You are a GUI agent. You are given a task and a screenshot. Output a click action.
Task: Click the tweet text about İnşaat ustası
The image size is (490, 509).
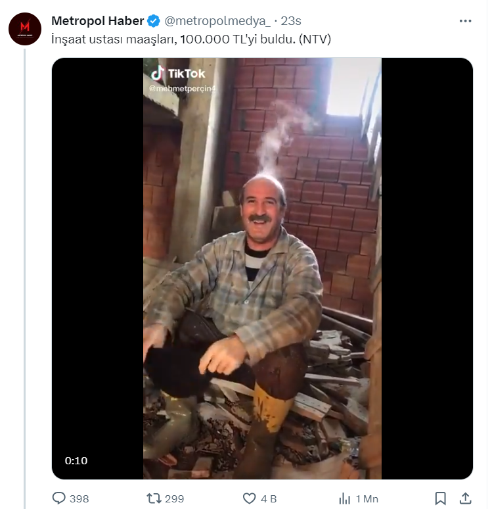(190, 39)
